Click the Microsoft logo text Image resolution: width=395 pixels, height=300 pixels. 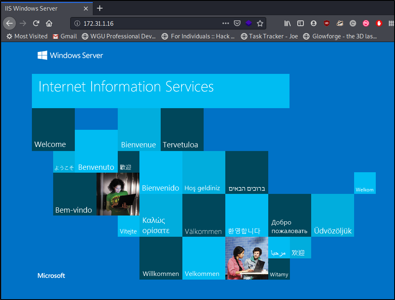coord(51,276)
